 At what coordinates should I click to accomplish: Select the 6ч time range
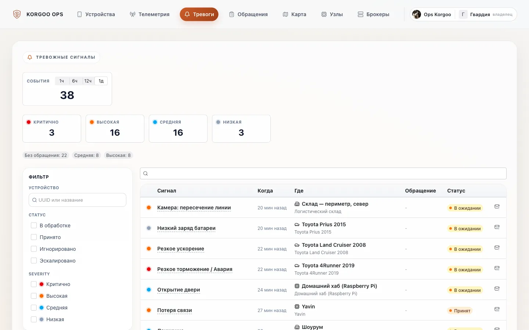[x=75, y=81]
